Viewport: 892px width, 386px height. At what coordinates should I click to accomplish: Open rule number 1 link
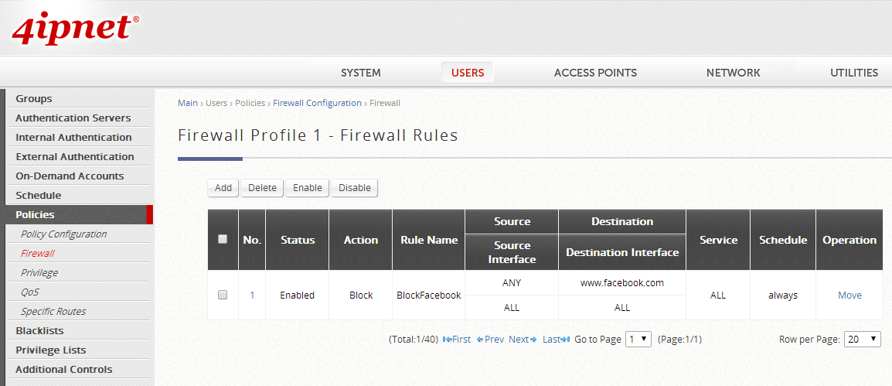click(x=252, y=295)
